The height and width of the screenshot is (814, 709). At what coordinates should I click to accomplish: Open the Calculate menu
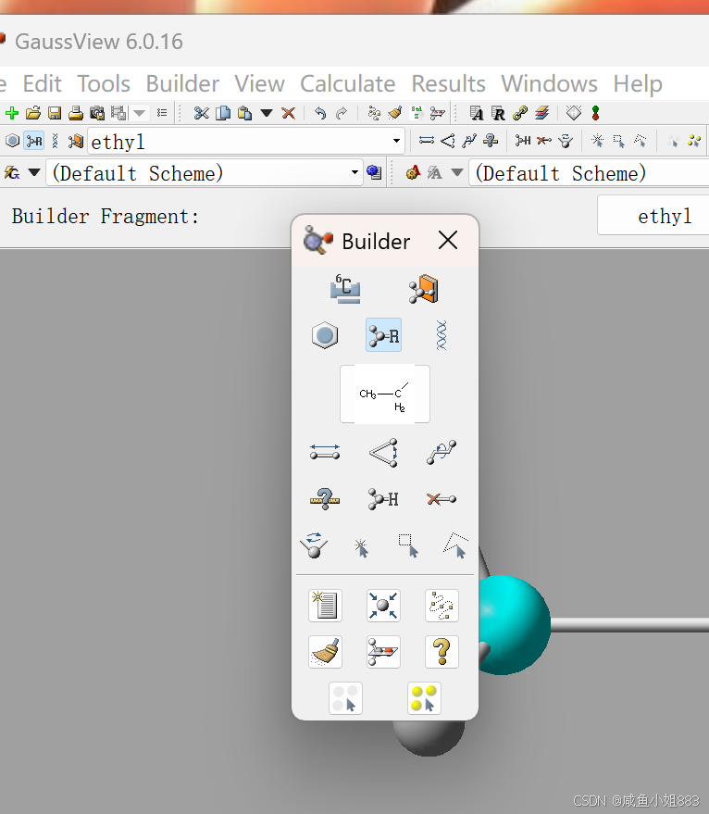[x=348, y=83]
